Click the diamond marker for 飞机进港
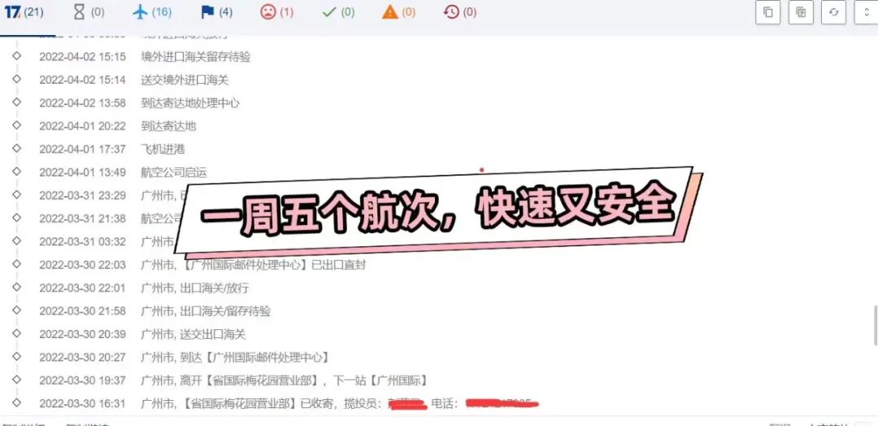Image resolution: width=878 pixels, height=426 pixels. [16, 148]
